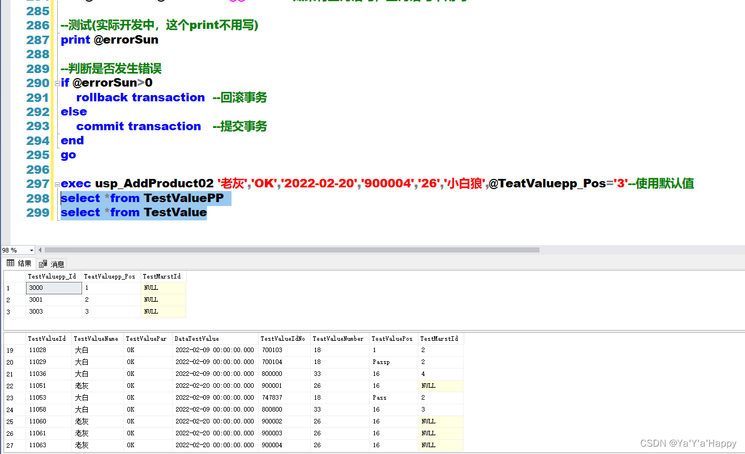Click the cell with value 3001
745x454 pixels.
coord(54,299)
